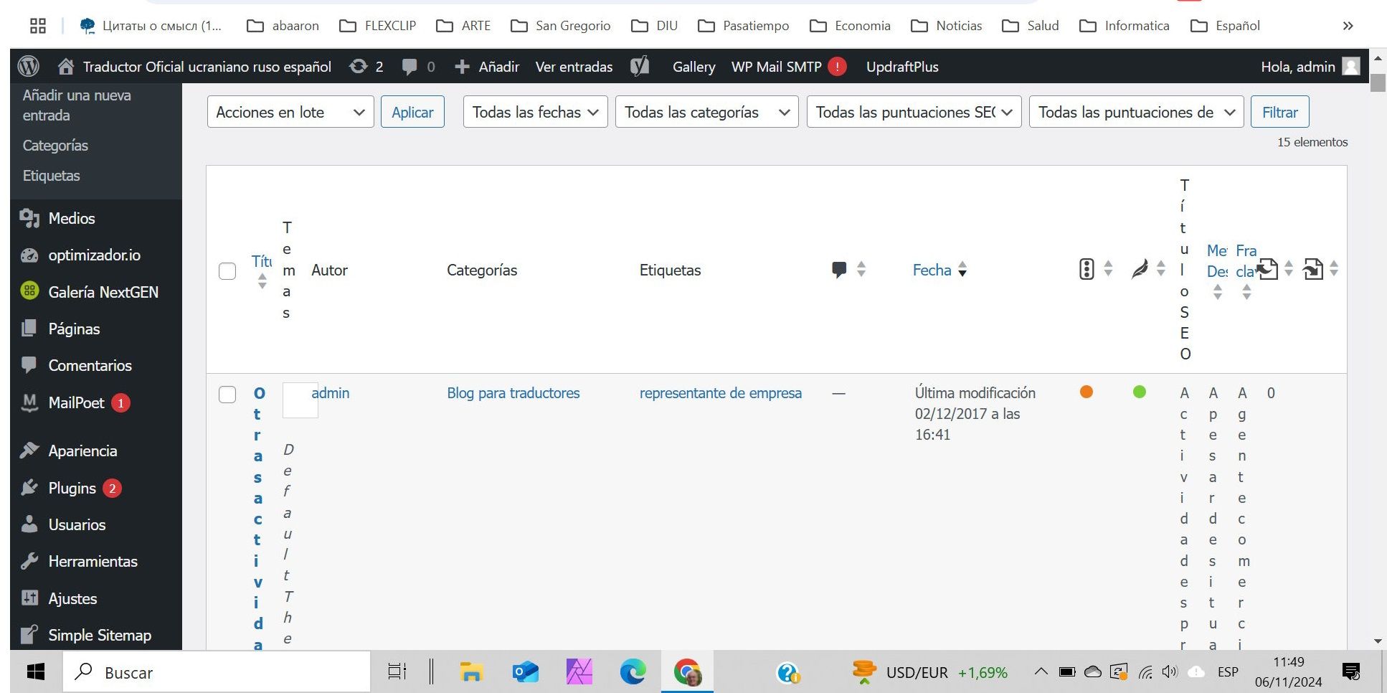Open USD/EUR taskbar widget
The width and height of the screenshot is (1387, 693).
click(929, 672)
